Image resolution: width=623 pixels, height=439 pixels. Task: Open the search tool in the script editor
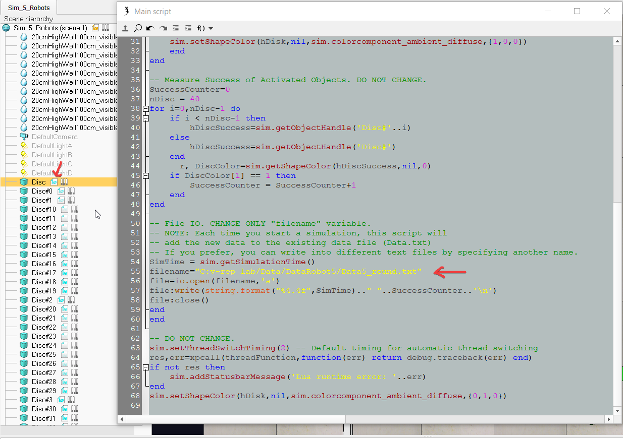click(138, 28)
